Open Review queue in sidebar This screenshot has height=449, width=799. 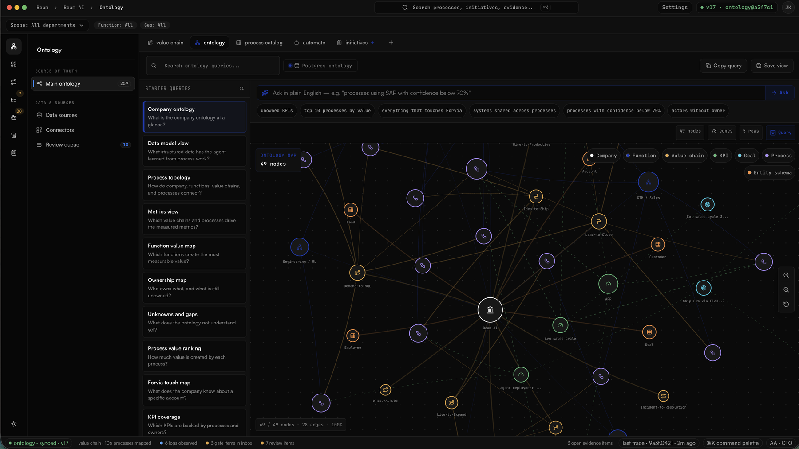point(83,145)
